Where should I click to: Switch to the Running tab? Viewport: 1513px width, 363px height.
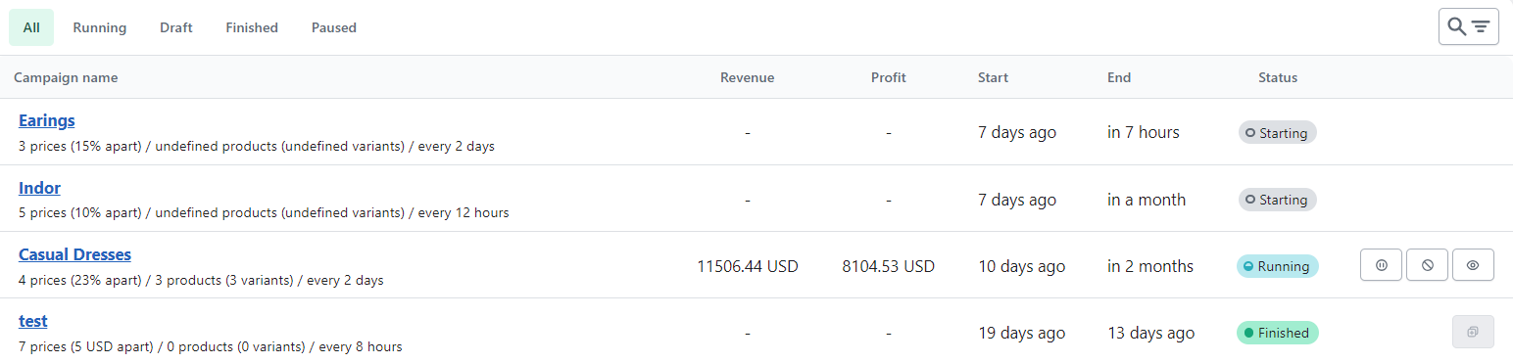(100, 27)
